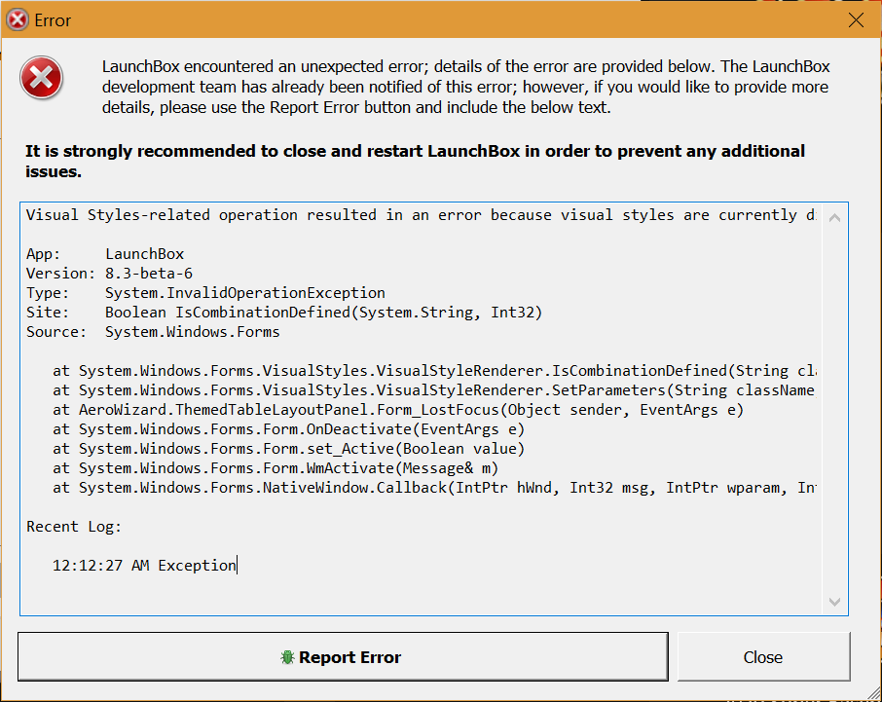Close the Error dialog with X
The image size is (882, 702).
[856, 20]
